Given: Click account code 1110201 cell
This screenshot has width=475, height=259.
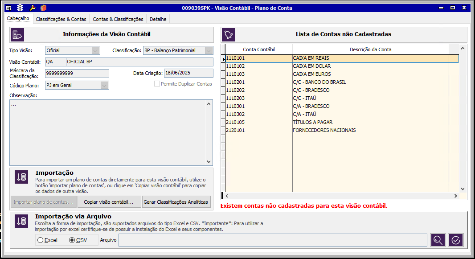Looking at the screenshot, I should (x=259, y=82).
